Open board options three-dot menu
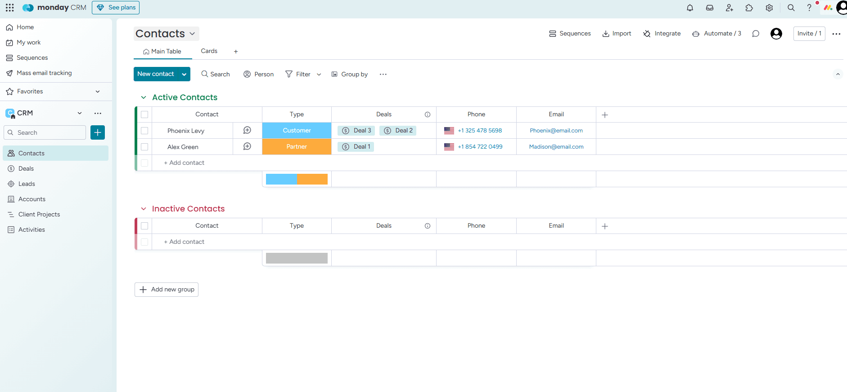Image resolution: width=847 pixels, height=392 pixels. (836, 34)
